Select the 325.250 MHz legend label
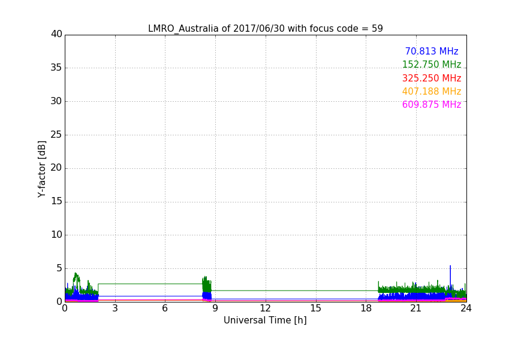 pyautogui.click(x=432, y=78)
